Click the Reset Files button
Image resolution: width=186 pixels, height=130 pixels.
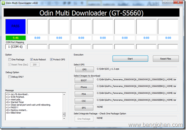pos(166,59)
